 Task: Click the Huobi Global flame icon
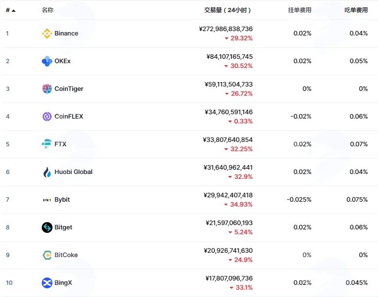tap(47, 172)
